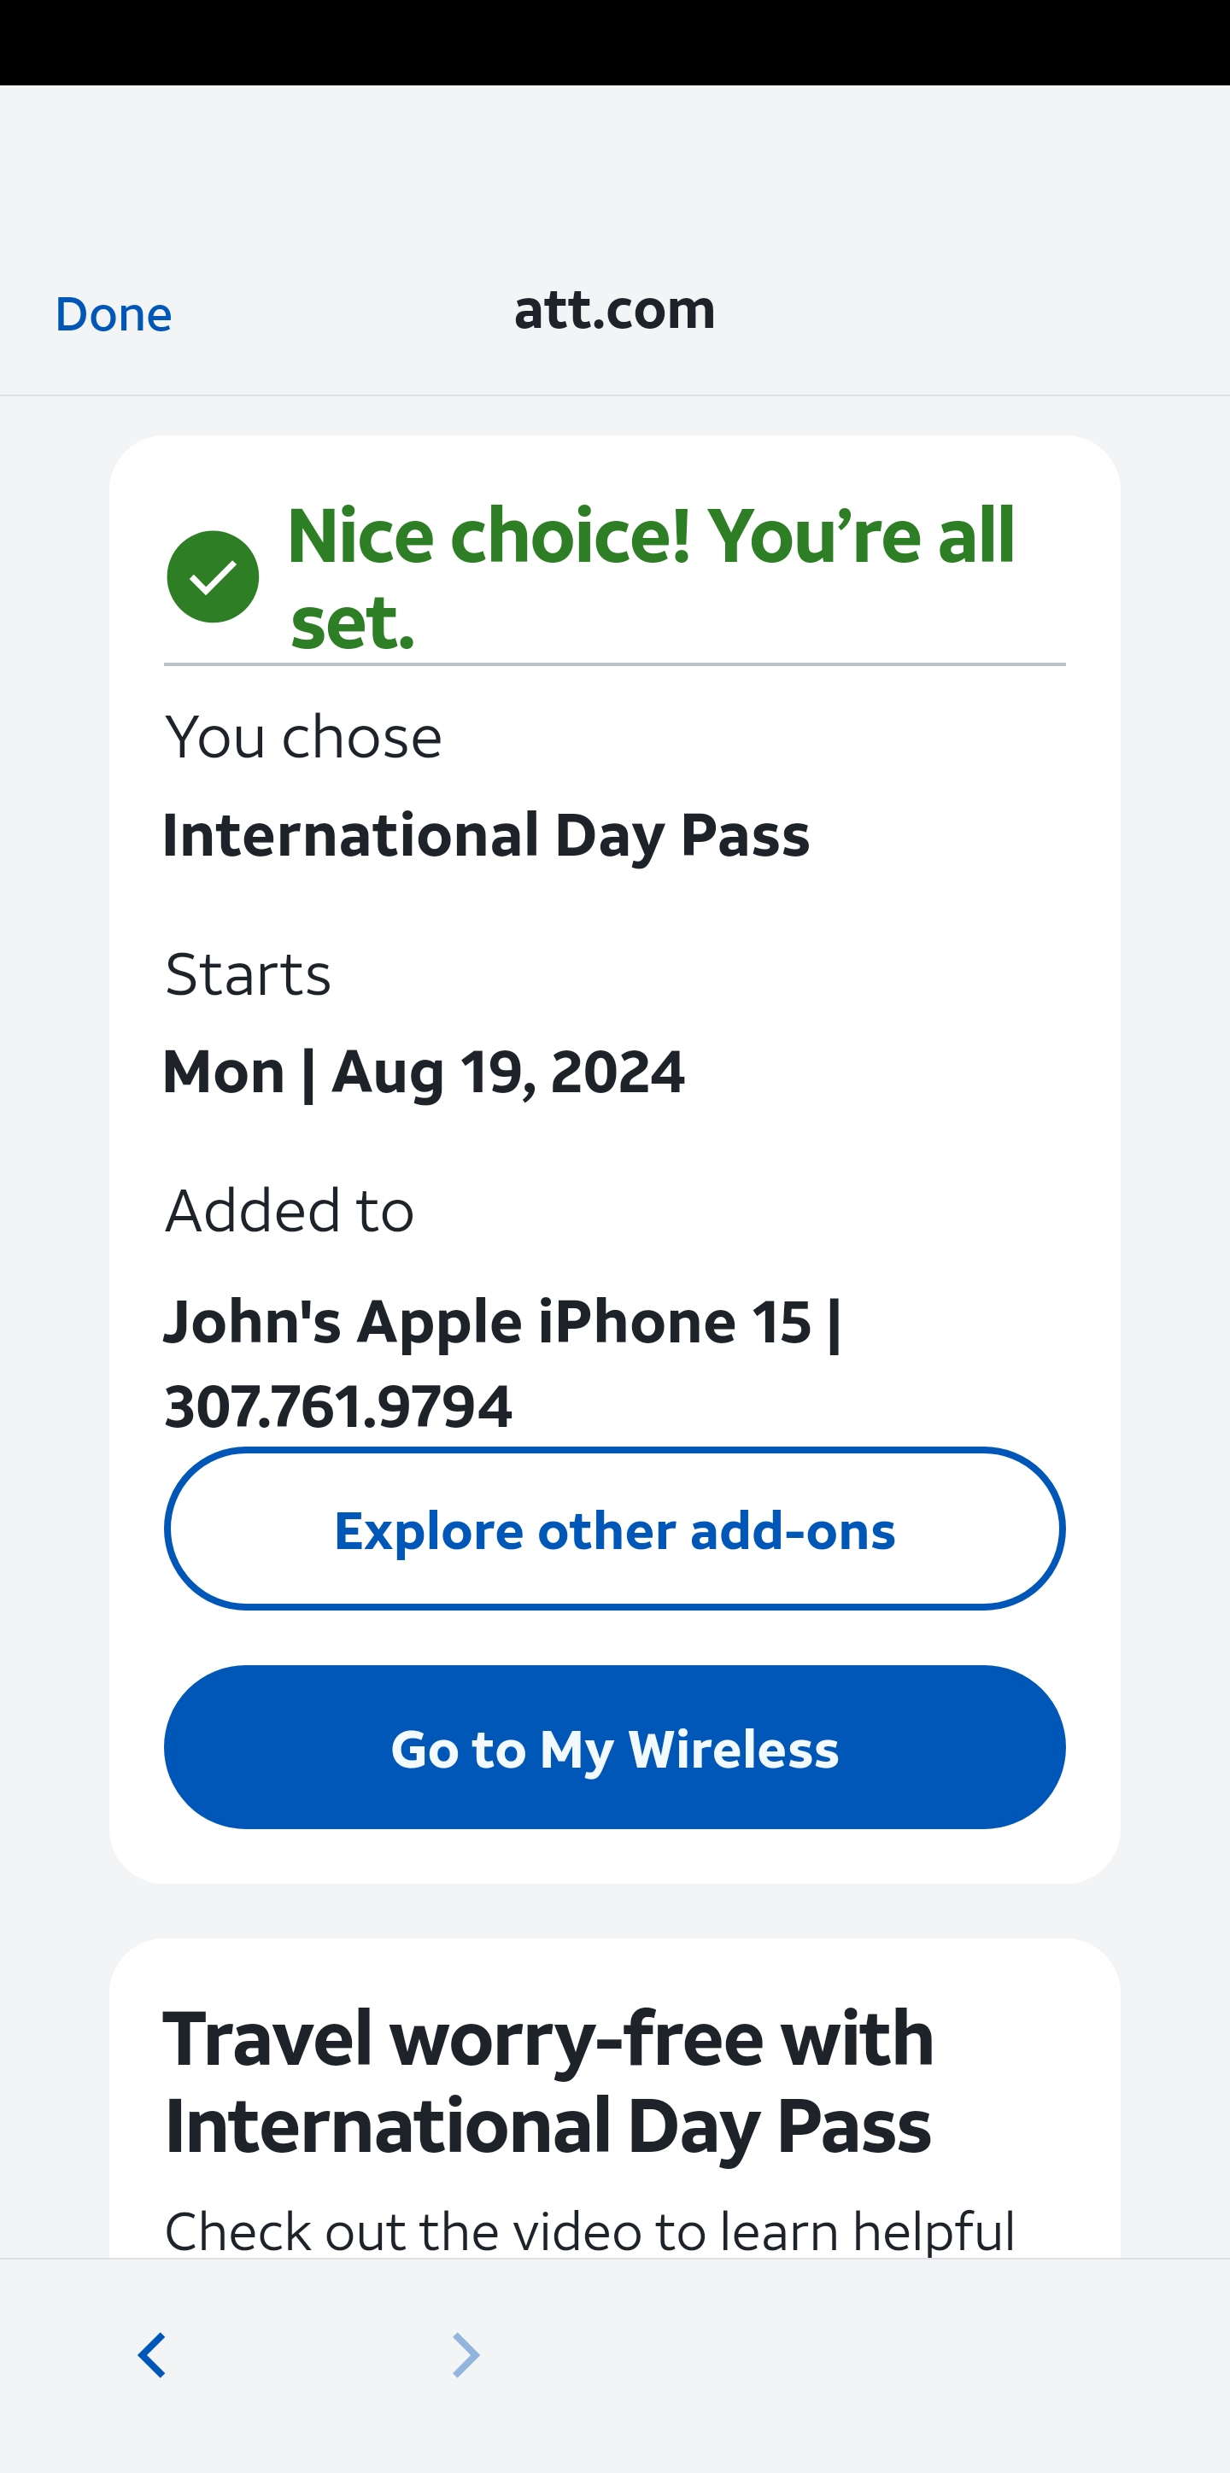Click the divider line below the confirmation heading

pyautogui.click(x=614, y=664)
